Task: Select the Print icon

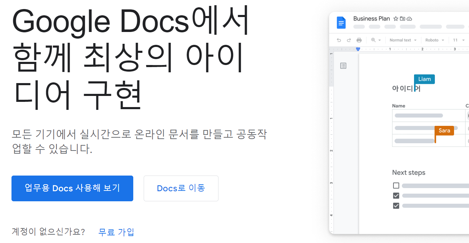Action: click(x=359, y=40)
